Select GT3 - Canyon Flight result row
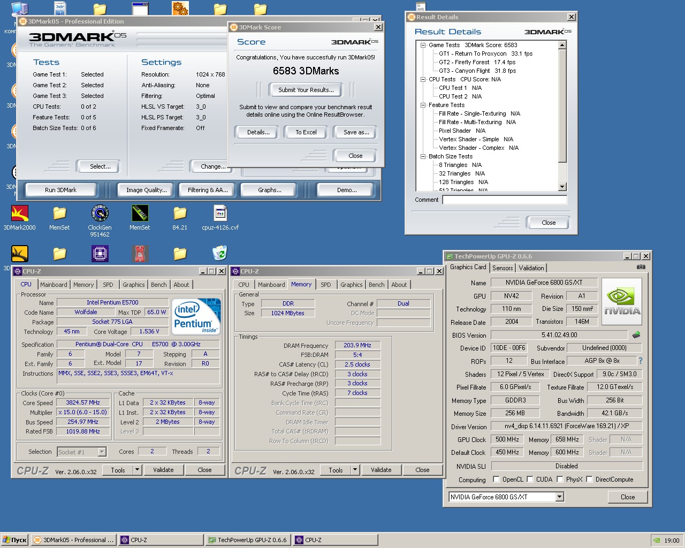Viewport: 685px width, 548px height. coord(477,71)
